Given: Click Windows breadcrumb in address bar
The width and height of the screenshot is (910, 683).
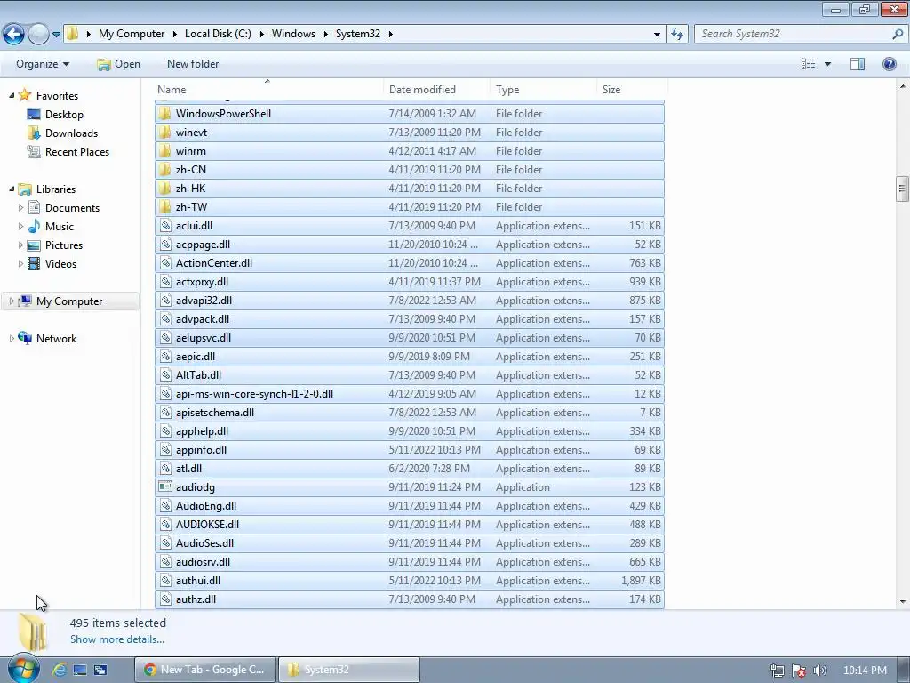Looking at the screenshot, I should click(293, 34).
